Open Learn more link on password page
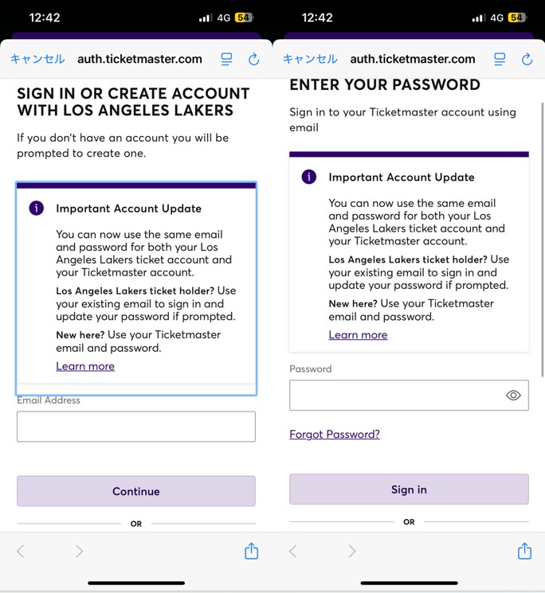Image resolution: width=545 pixels, height=593 pixels. (x=358, y=335)
